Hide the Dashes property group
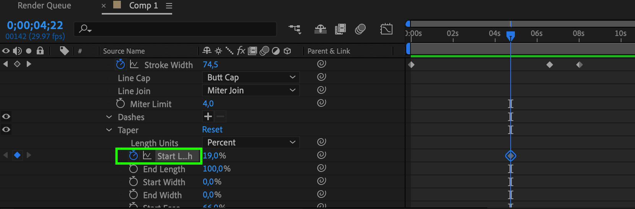635x209 pixels. point(6,116)
